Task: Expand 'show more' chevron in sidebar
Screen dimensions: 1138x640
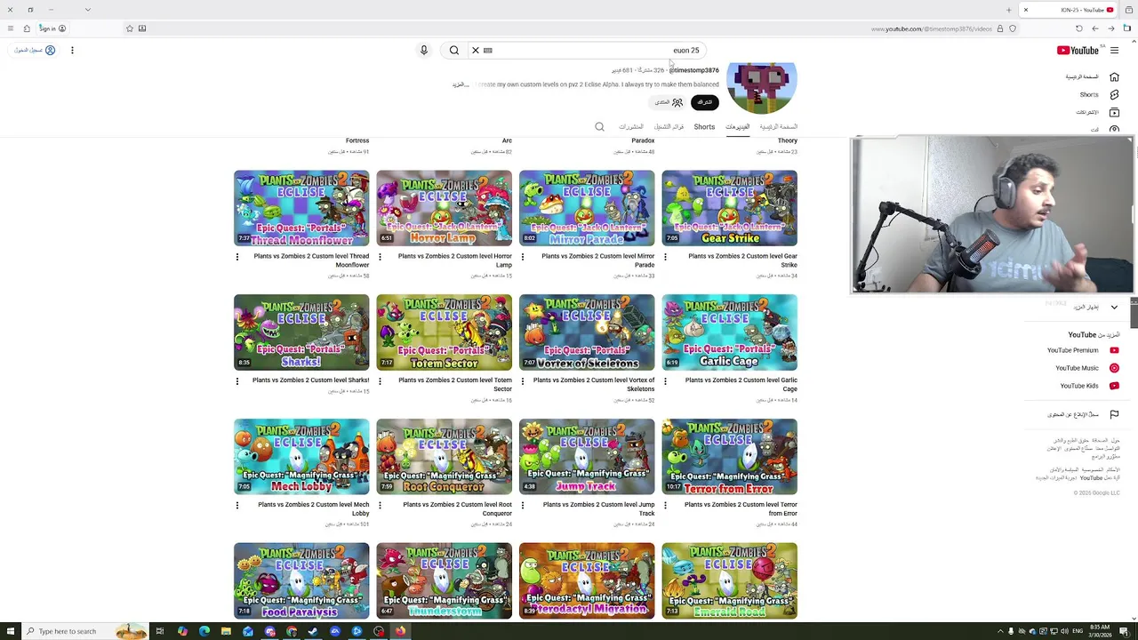Action: (1114, 307)
